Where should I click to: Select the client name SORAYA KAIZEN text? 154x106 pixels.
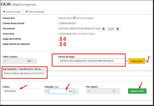(68, 23)
